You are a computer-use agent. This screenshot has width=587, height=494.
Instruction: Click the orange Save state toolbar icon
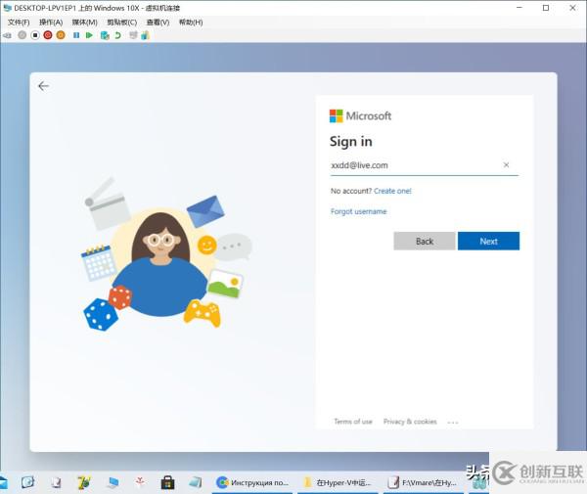(x=61, y=35)
